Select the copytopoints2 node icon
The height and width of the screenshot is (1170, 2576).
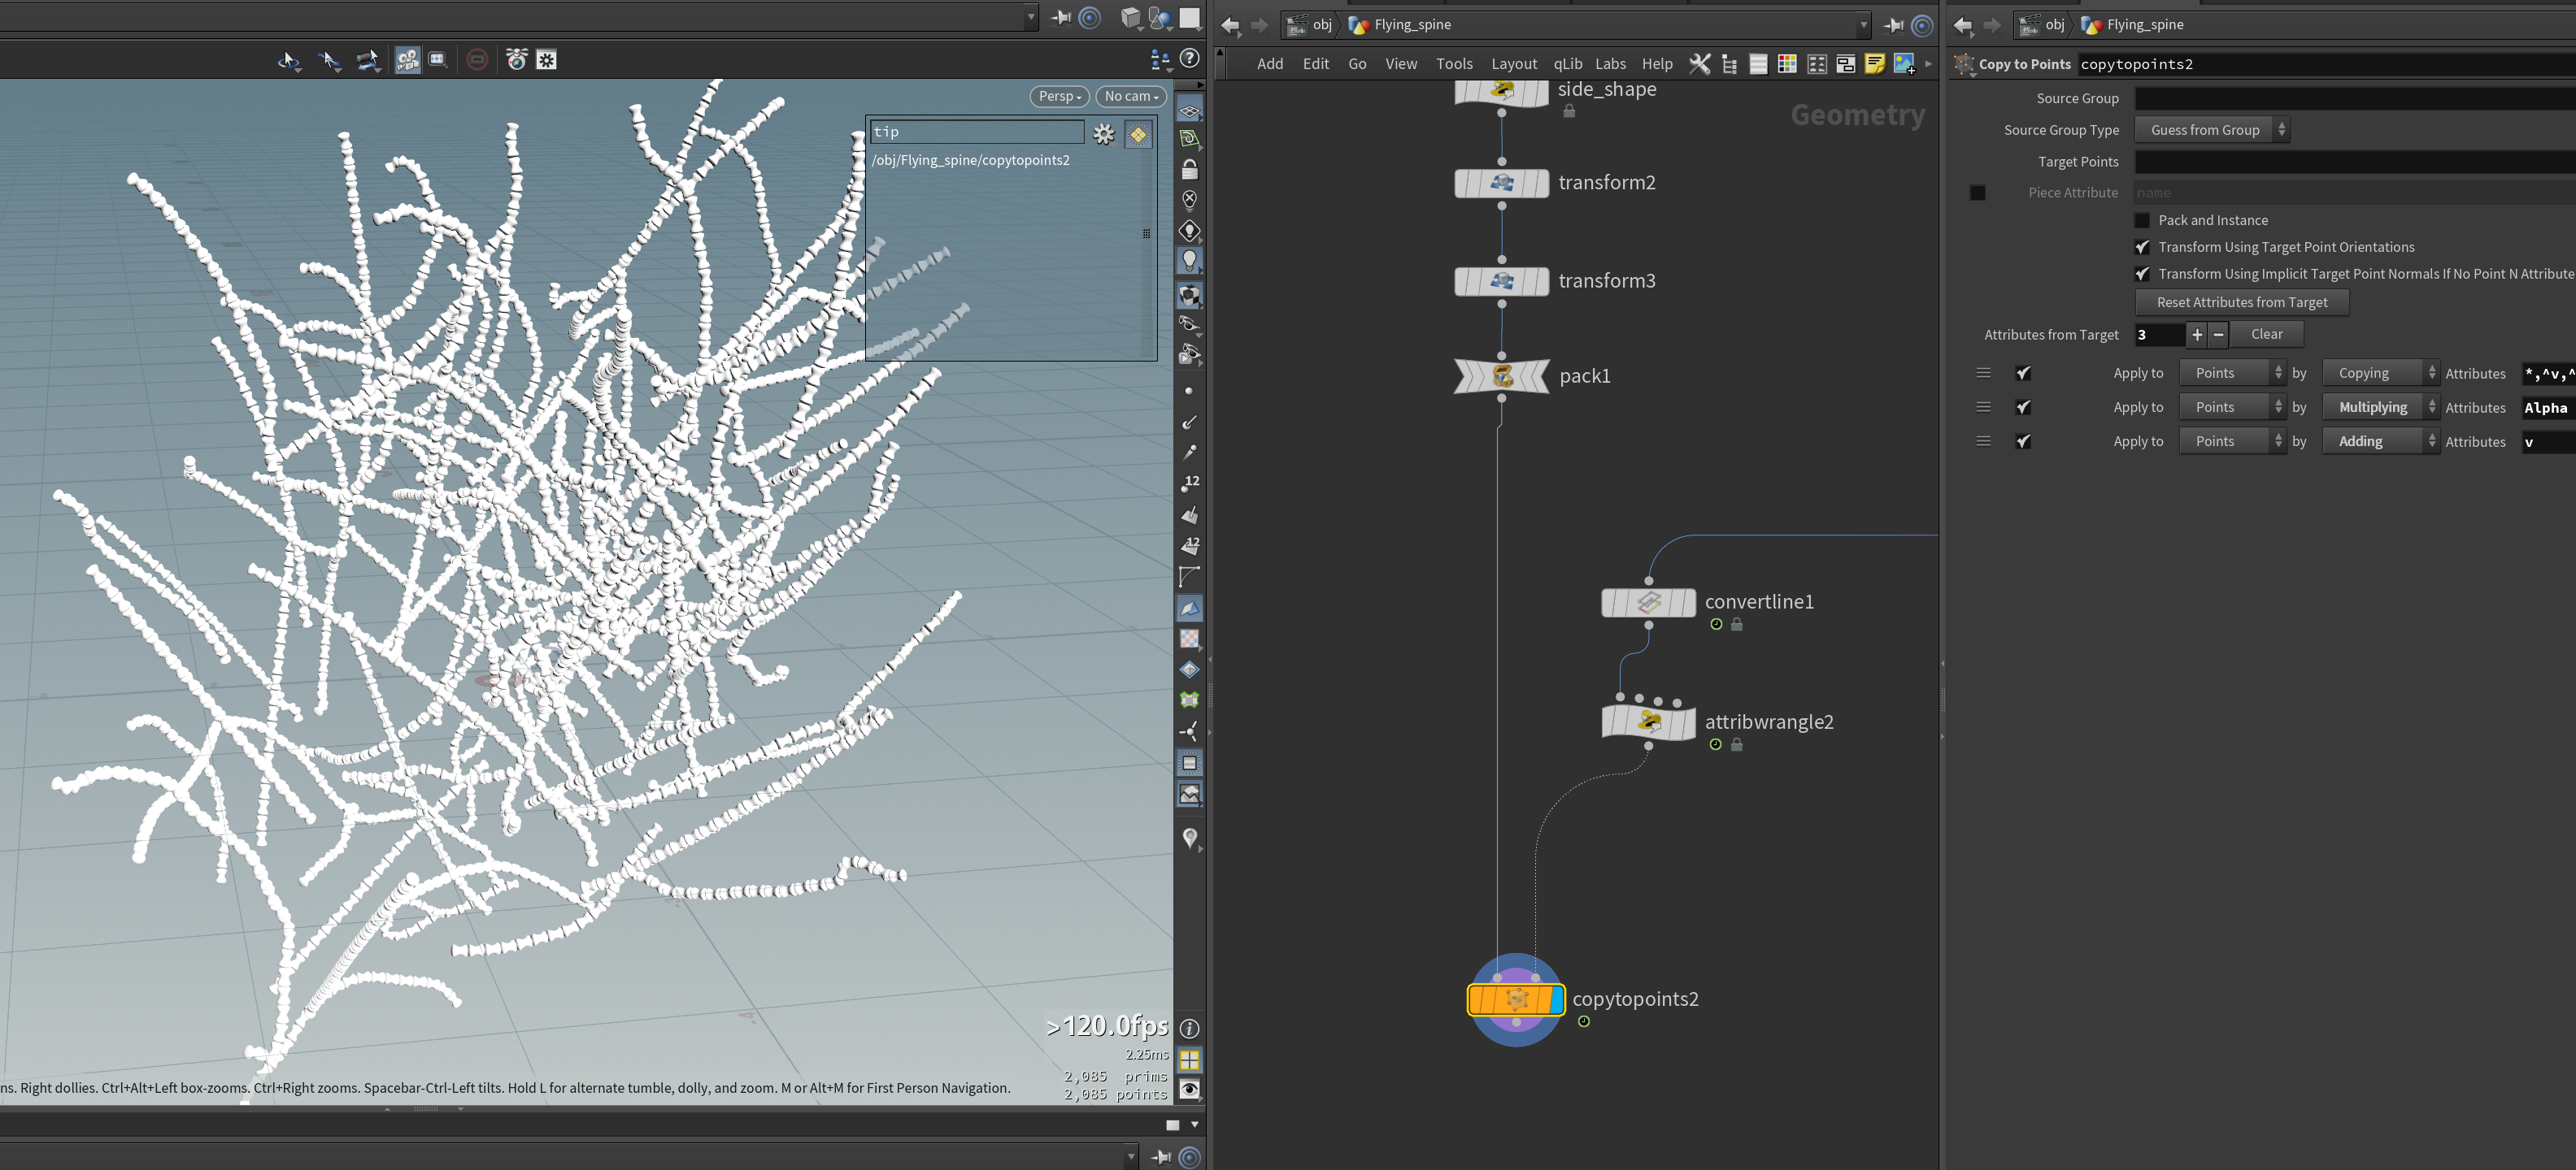pos(1516,999)
